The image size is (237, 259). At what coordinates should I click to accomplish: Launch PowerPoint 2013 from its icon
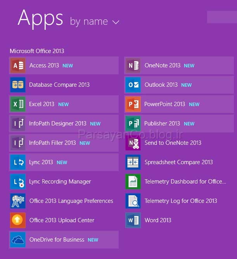pos(133,104)
